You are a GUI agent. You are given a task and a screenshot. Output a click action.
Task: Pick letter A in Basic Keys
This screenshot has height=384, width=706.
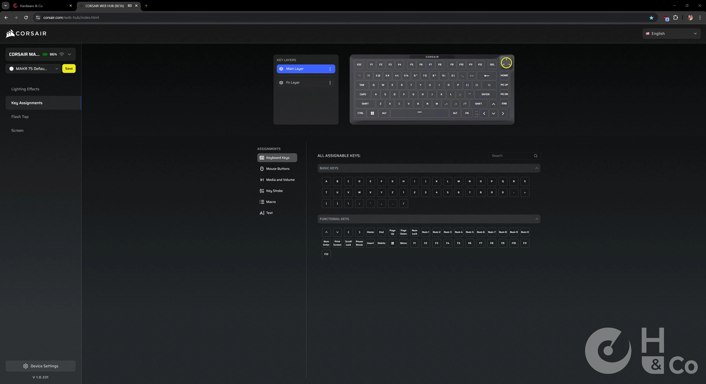(326, 181)
